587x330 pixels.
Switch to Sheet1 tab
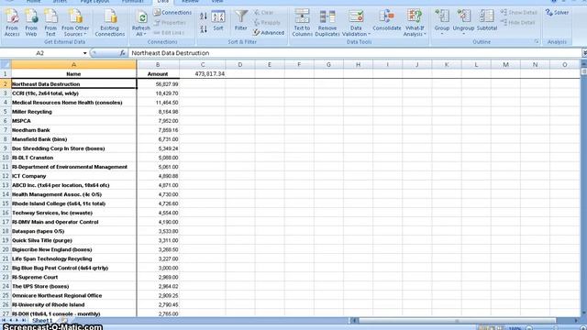[x=42, y=321]
